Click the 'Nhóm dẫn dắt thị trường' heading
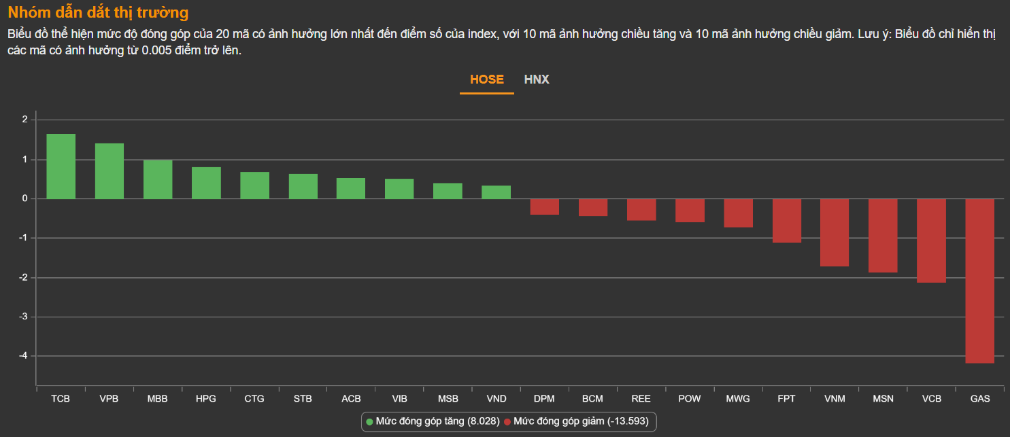Screen dimensions: 1010x437 click(x=98, y=13)
